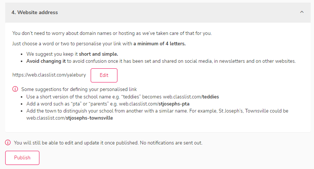Click the 'Add a word such as pta' bullet

click(108, 104)
